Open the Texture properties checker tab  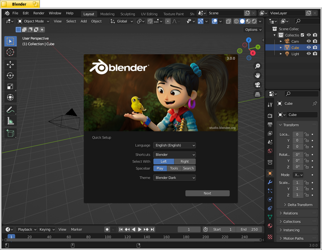[x=270, y=237]
